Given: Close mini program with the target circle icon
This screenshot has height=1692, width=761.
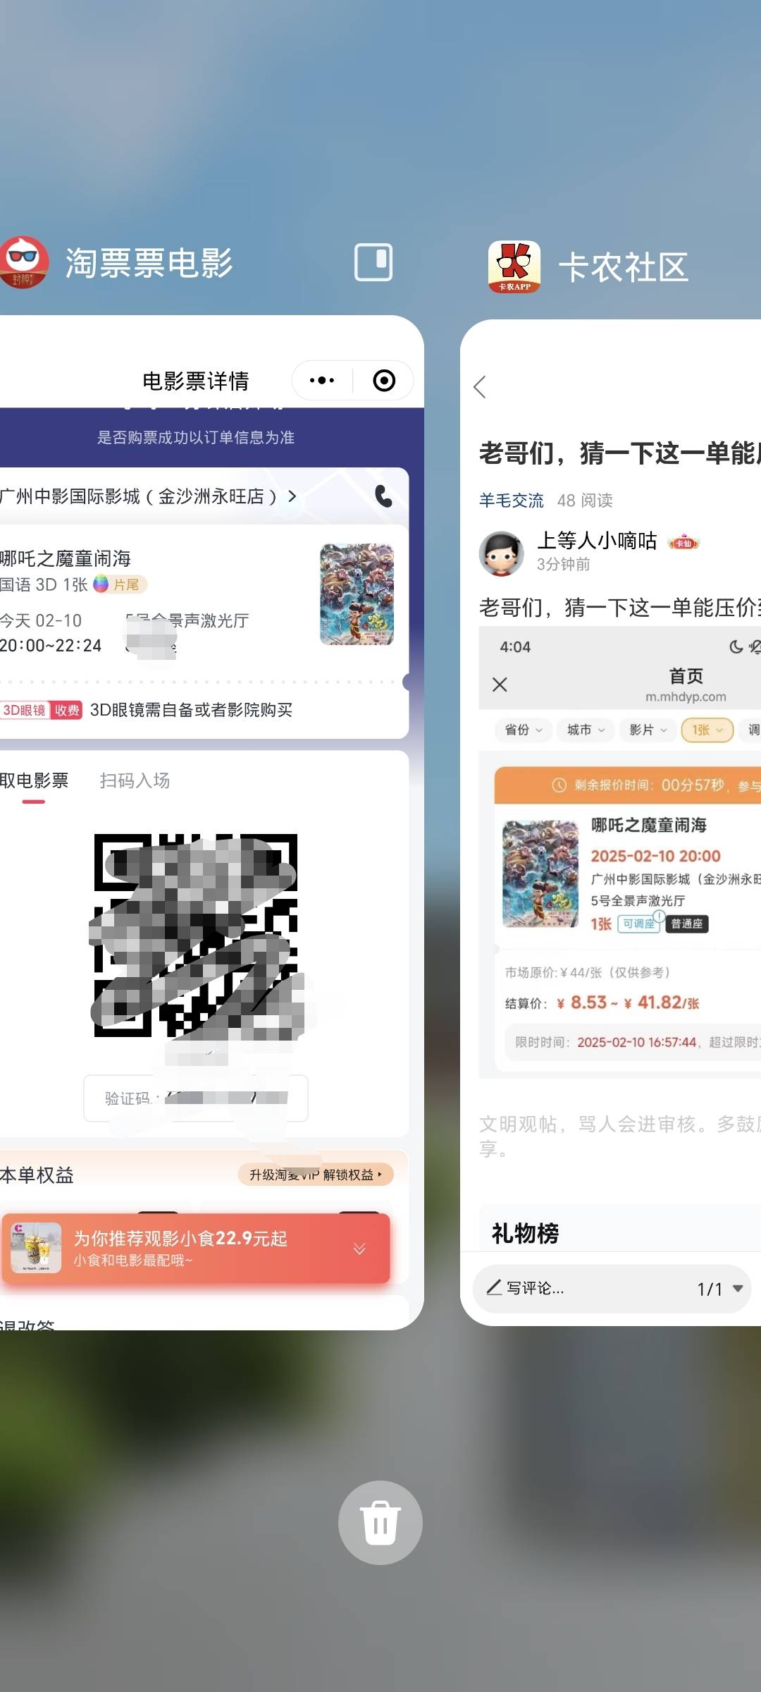Looking at the screenshot, I should [x=384, y=381].
